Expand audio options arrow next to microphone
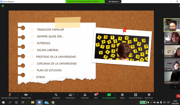The height and width of the screenshot is (105, 180). coord(18,95)
